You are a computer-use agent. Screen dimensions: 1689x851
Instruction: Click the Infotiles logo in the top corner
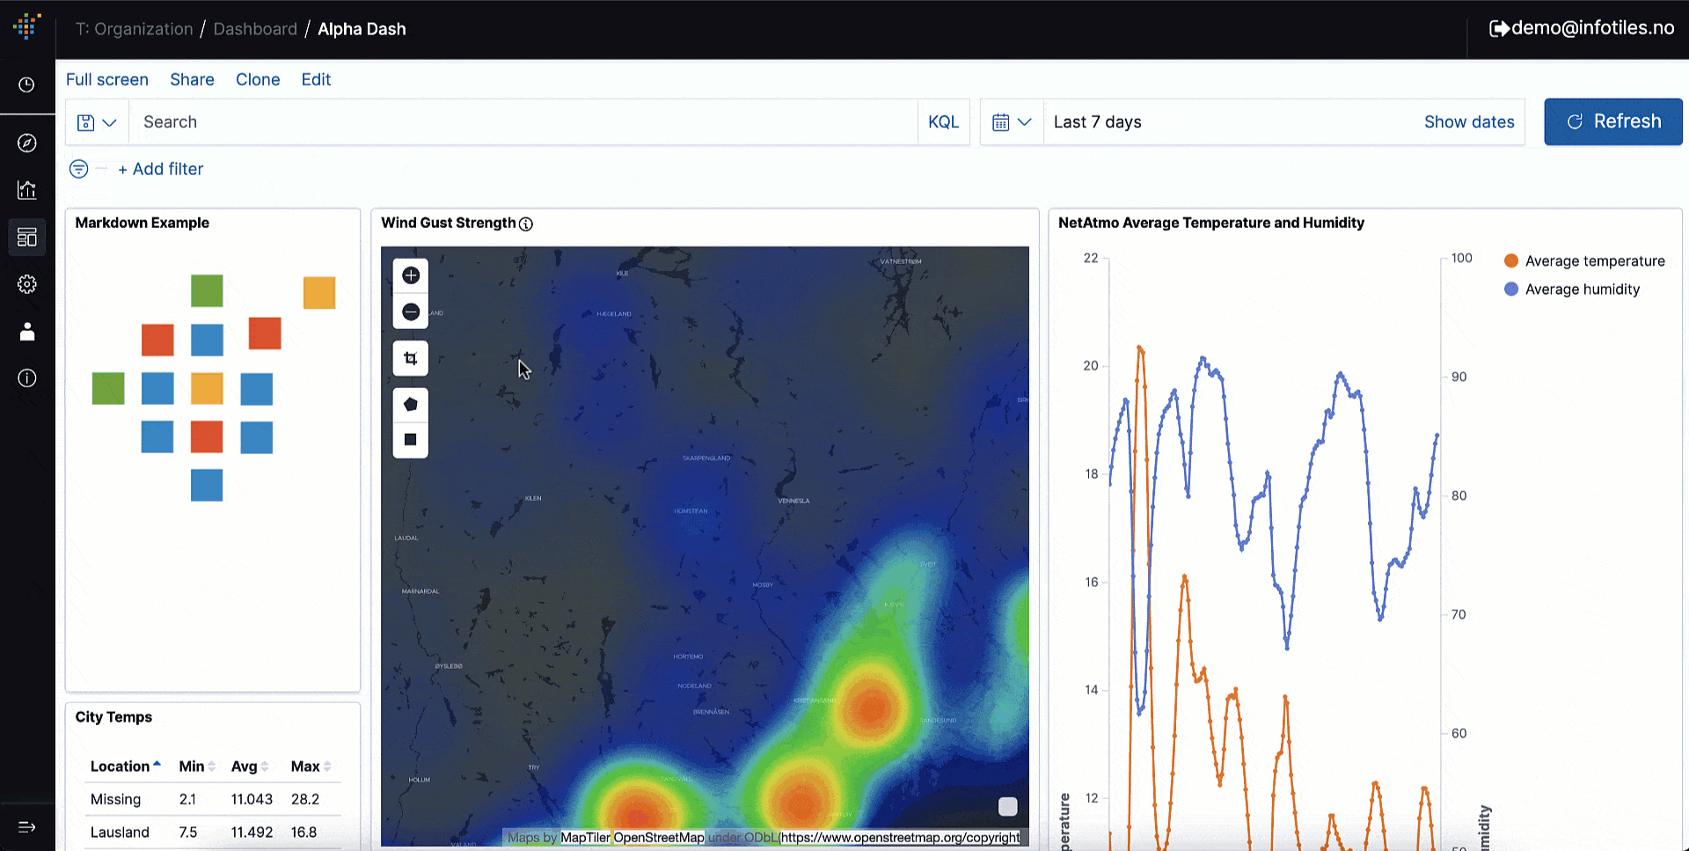pos(27,26)
